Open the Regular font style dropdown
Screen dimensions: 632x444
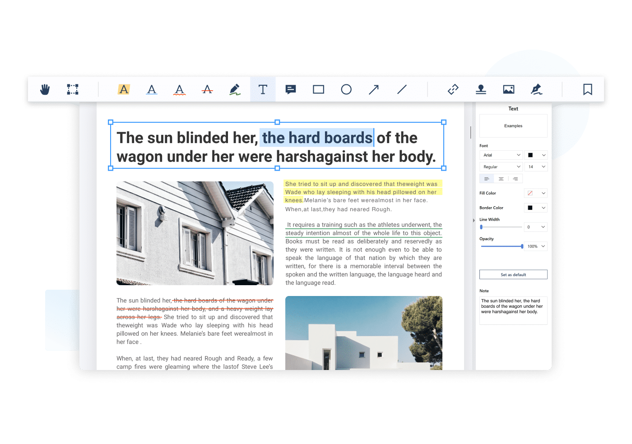(x=501, y=167)
